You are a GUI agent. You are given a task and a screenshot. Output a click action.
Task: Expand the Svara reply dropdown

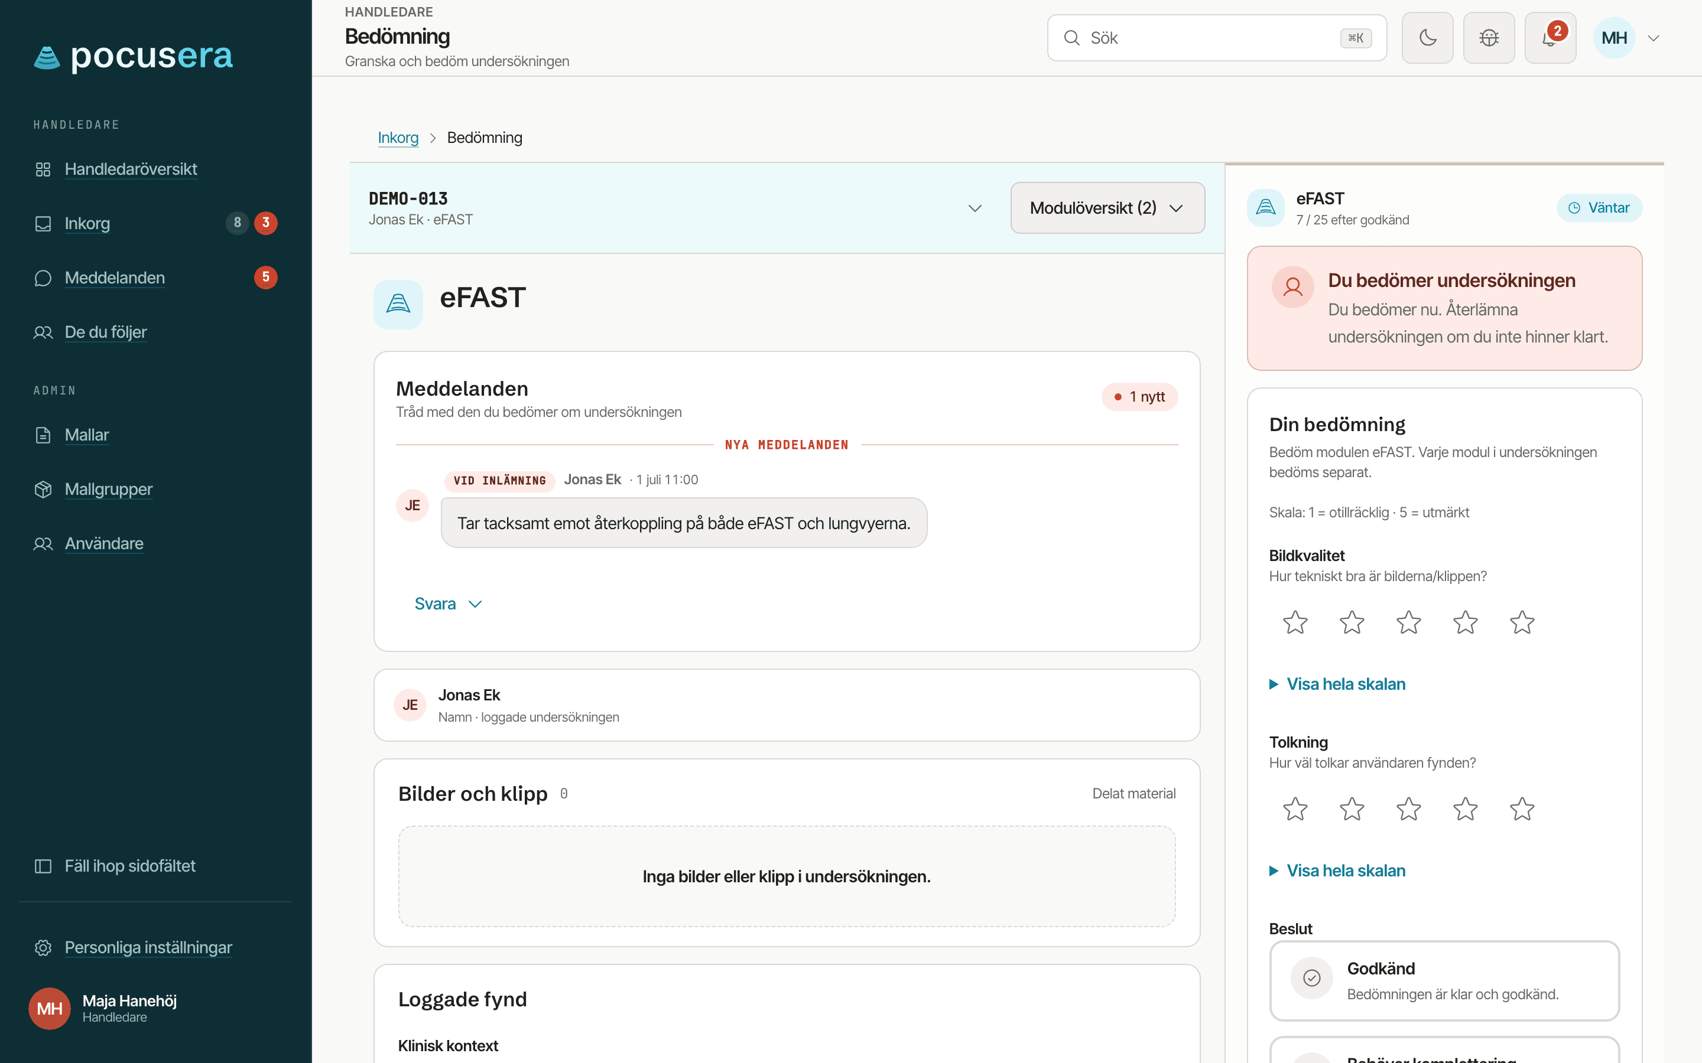tap(448, 604)
